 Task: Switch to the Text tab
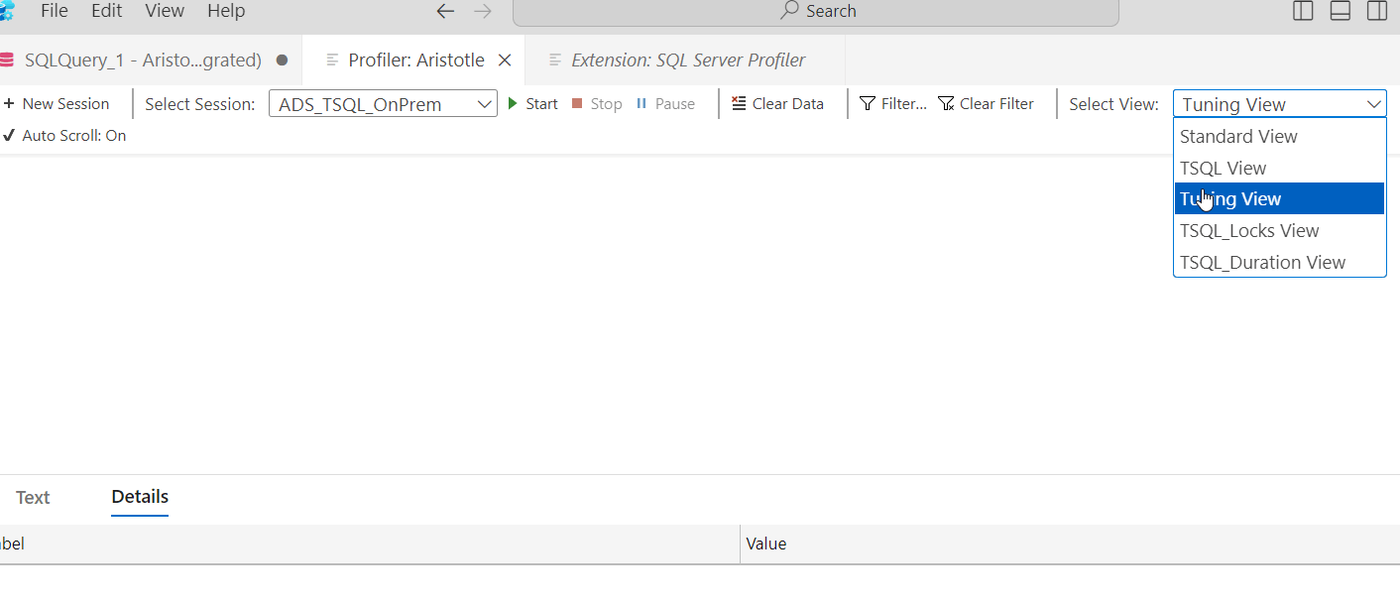click(x=33, y=498)
